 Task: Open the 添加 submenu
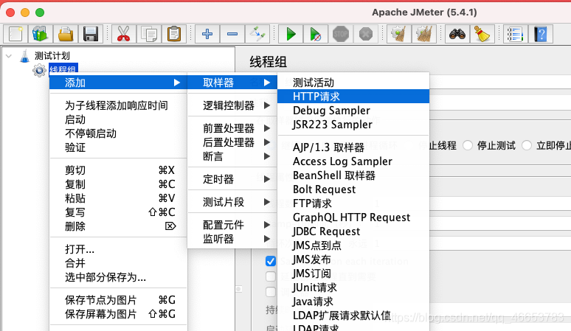click(x=118, y=83)
